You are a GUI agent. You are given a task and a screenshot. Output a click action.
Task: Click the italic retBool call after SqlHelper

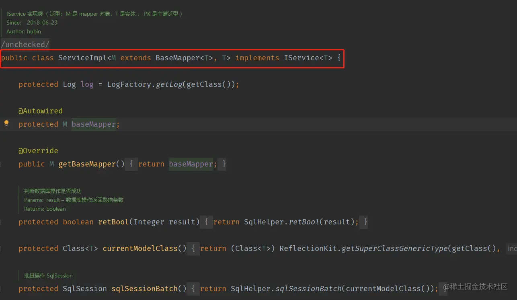pyautogui.click(x=304, y=222)
